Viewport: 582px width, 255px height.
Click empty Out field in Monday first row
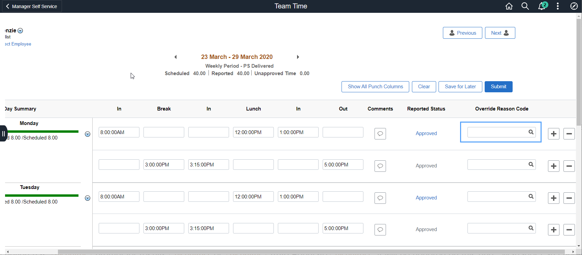tap(343, 132)
